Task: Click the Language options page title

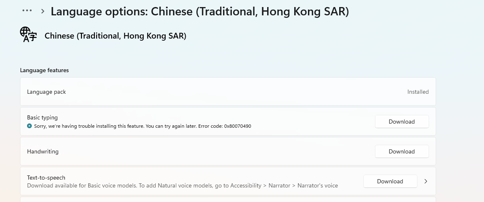Action: tap(200, 11)
